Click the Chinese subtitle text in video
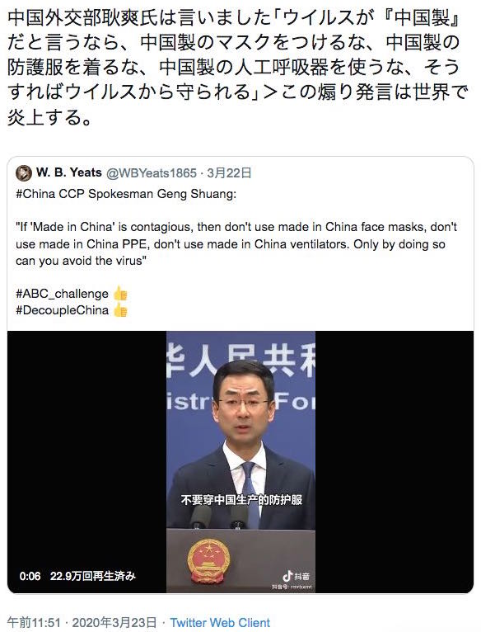This screenshot has width=481, height=632. point(241,500)
